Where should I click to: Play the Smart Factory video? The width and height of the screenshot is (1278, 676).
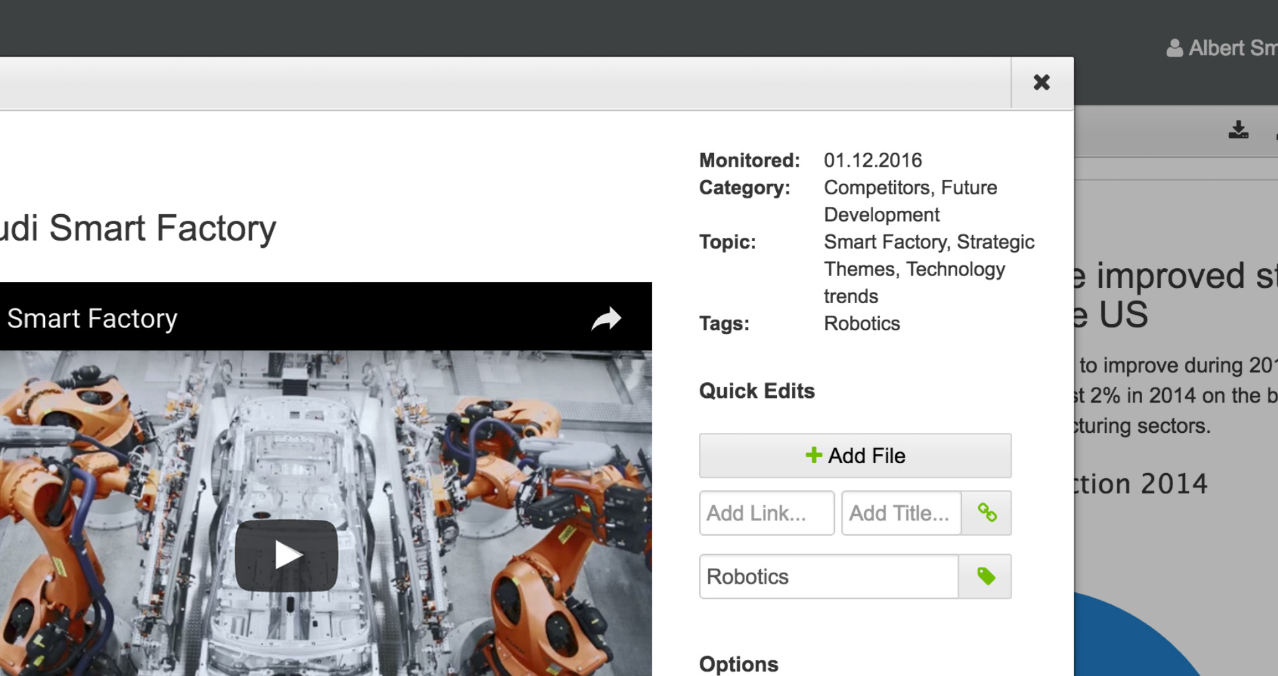[x=287, y=555]
